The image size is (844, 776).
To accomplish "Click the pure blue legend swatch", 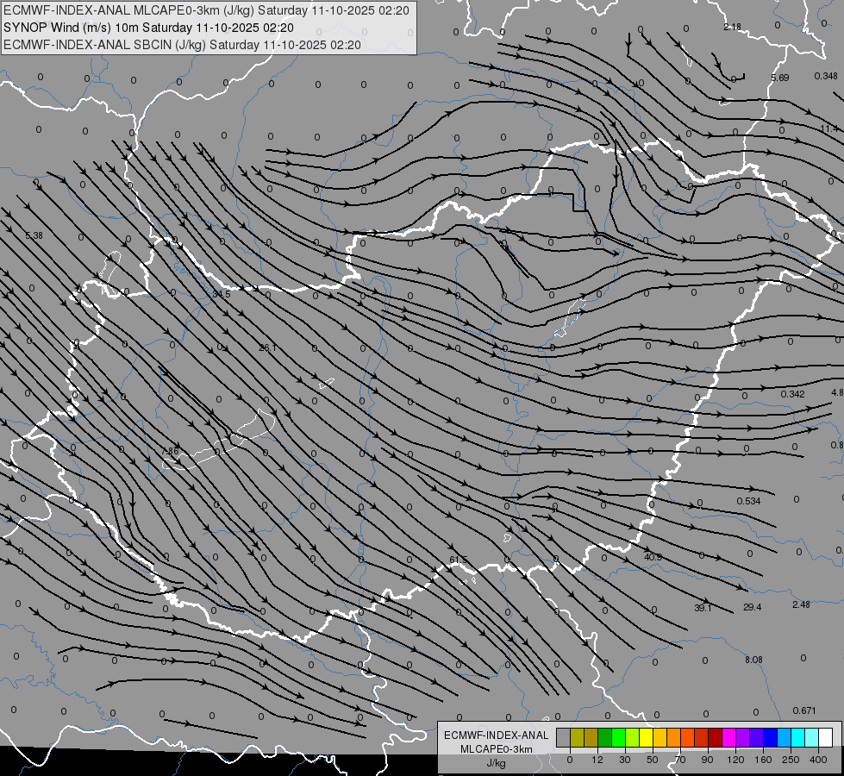I will 770,737.
